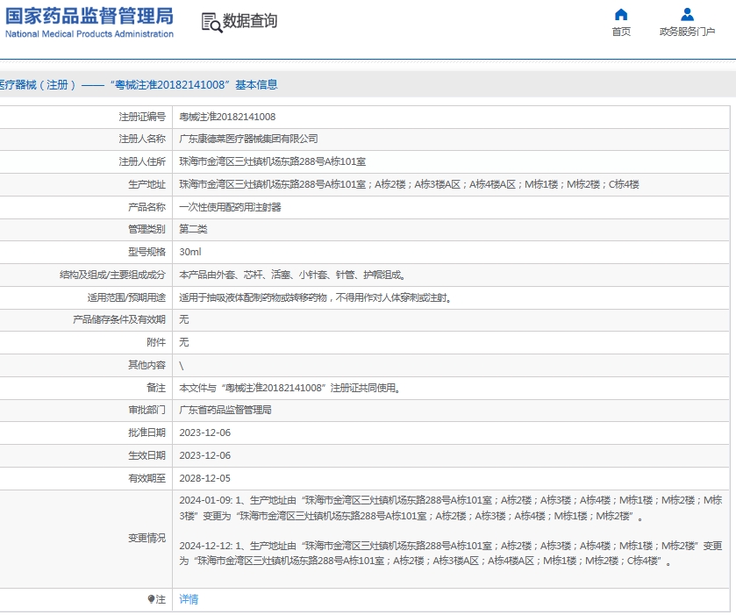
Task: Click the 生效日期 row label
Action: coord(146,455)
